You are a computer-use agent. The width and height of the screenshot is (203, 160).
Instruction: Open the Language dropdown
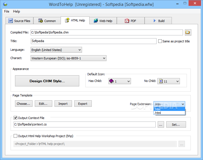(56, 50)
